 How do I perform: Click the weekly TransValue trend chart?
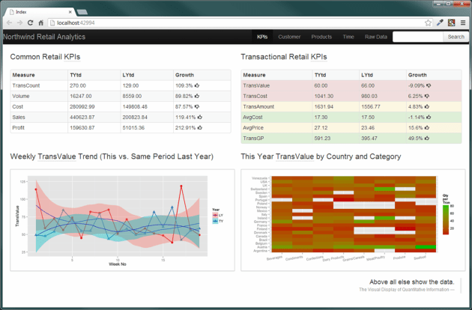point(122,220)
